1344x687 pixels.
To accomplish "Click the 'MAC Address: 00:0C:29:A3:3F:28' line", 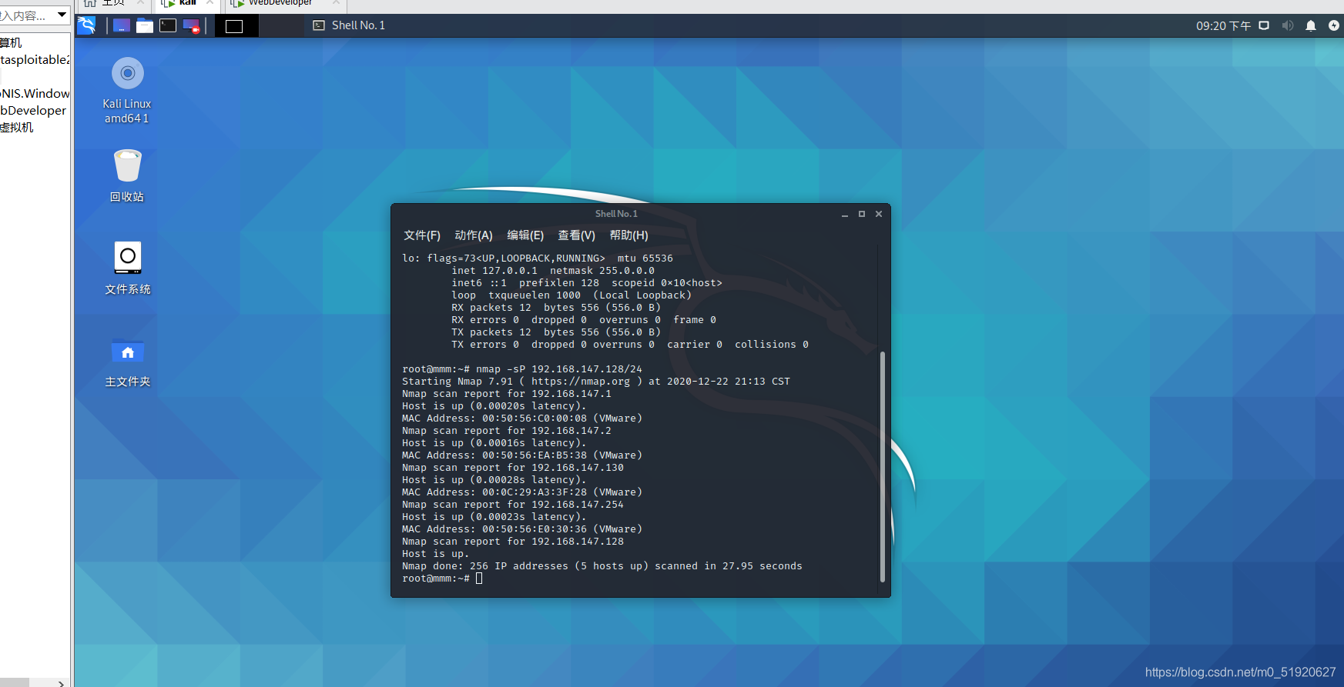I will [x=522, y=492].
